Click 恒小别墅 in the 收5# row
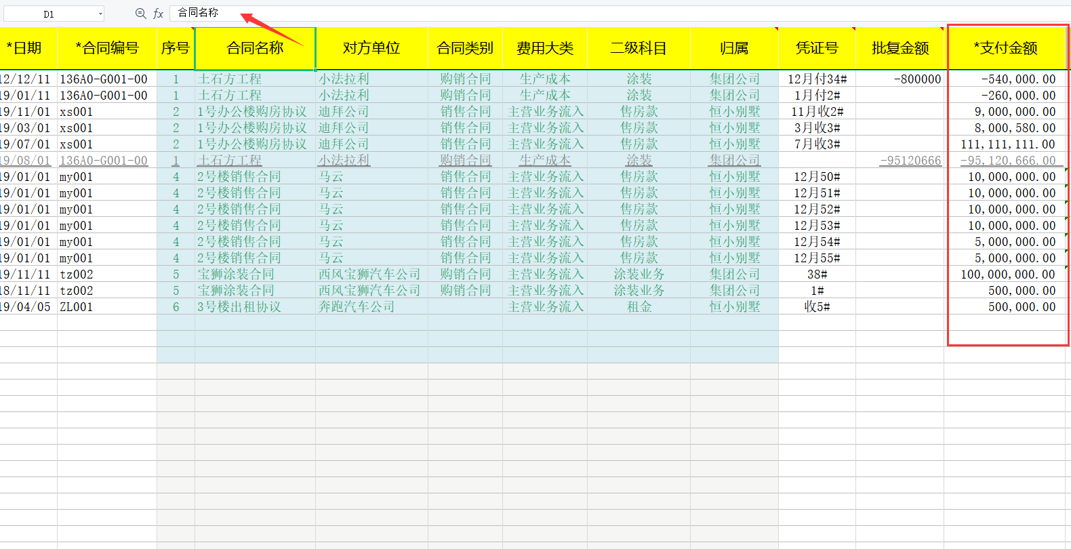1071x549 pixels. pos(734,307)
